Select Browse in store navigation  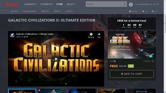click(x=45, y=11)
